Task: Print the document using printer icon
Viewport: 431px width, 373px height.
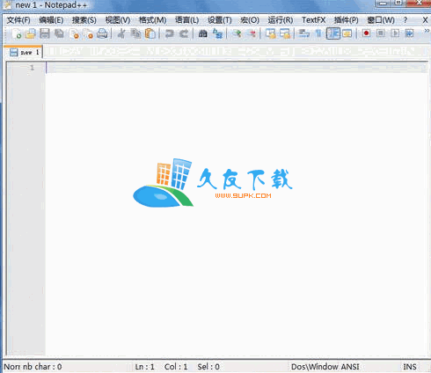Action: (102, 33)
